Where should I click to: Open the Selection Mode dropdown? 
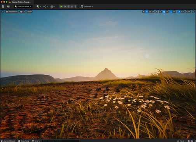click(x=23, y=7)
